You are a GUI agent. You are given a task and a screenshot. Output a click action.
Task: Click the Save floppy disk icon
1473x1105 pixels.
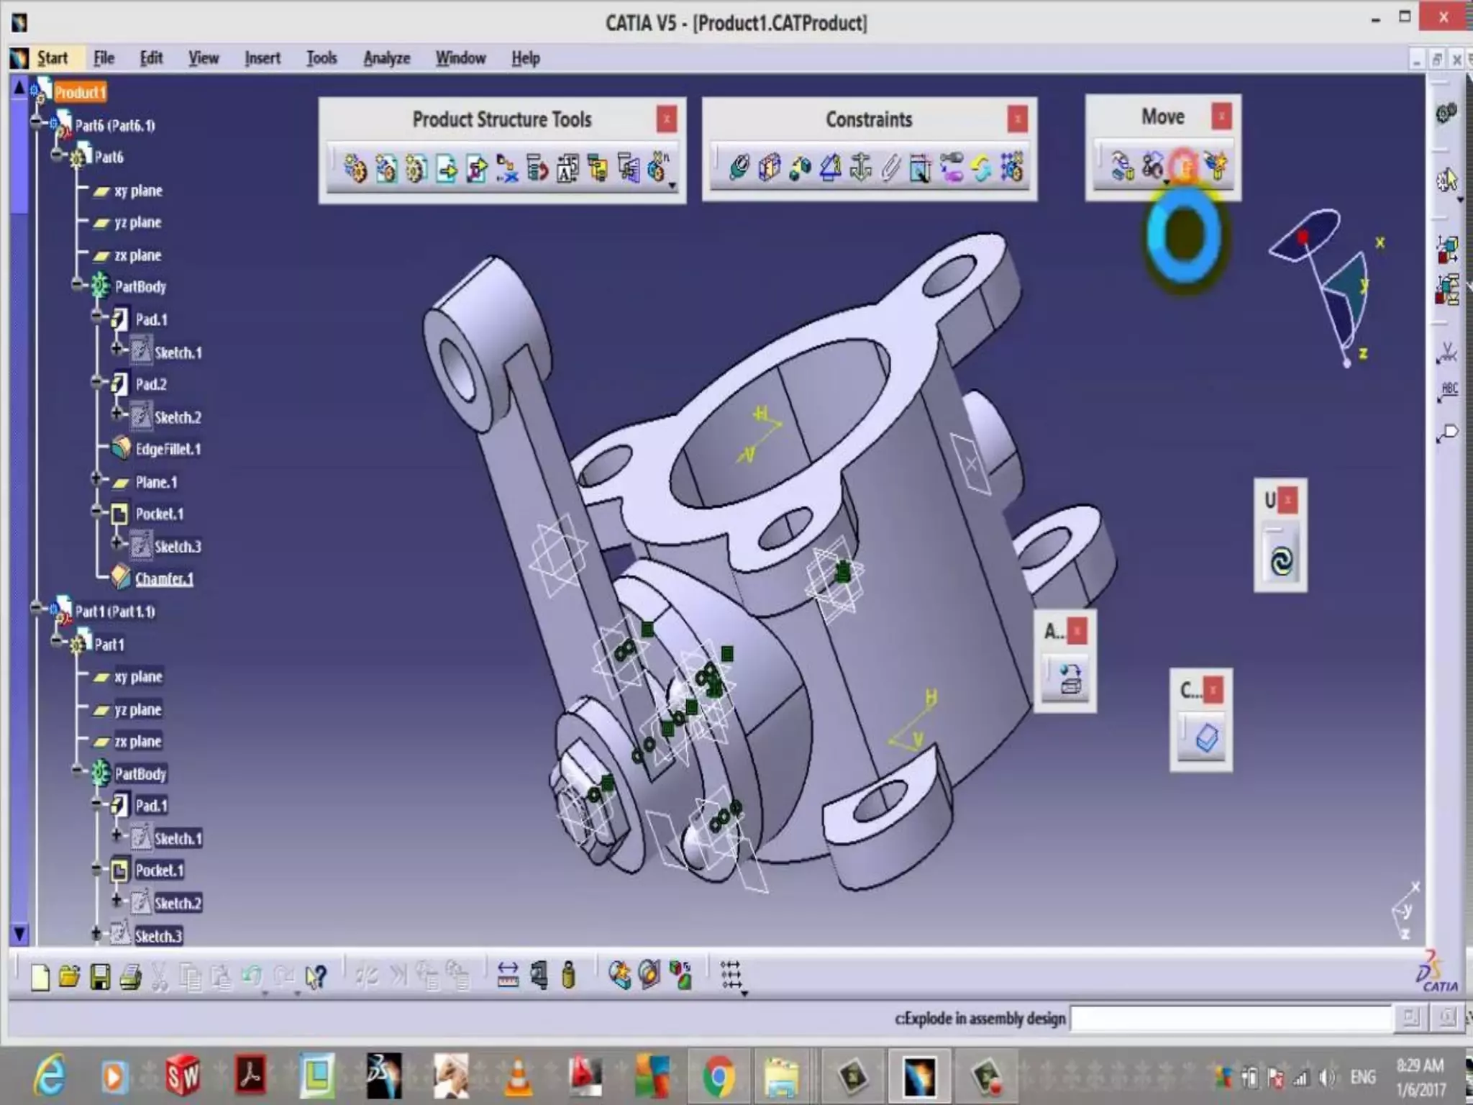pos(100,977)
